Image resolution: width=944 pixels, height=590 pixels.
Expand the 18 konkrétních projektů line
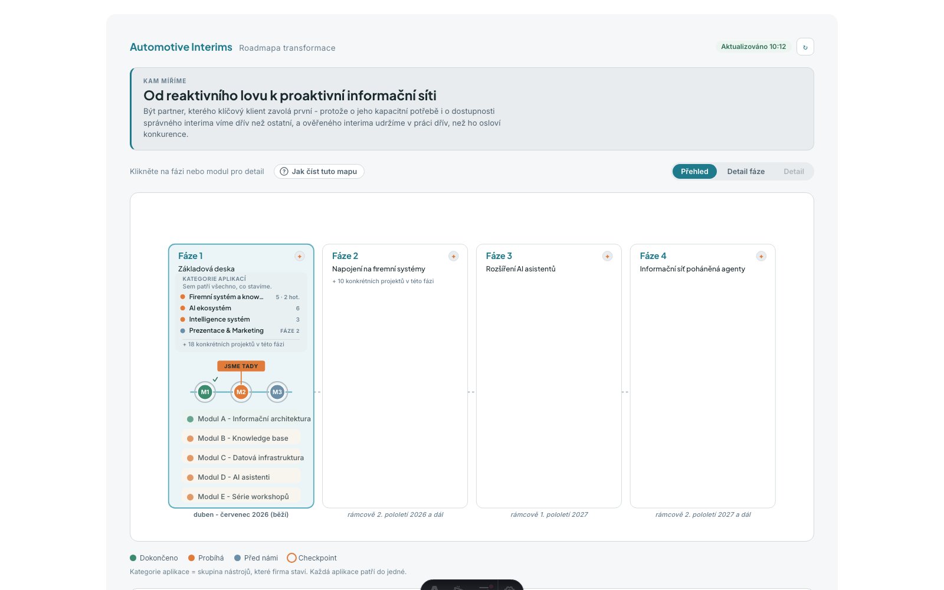234,344
